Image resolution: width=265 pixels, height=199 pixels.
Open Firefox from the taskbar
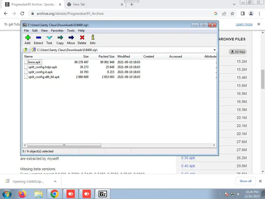23,194
